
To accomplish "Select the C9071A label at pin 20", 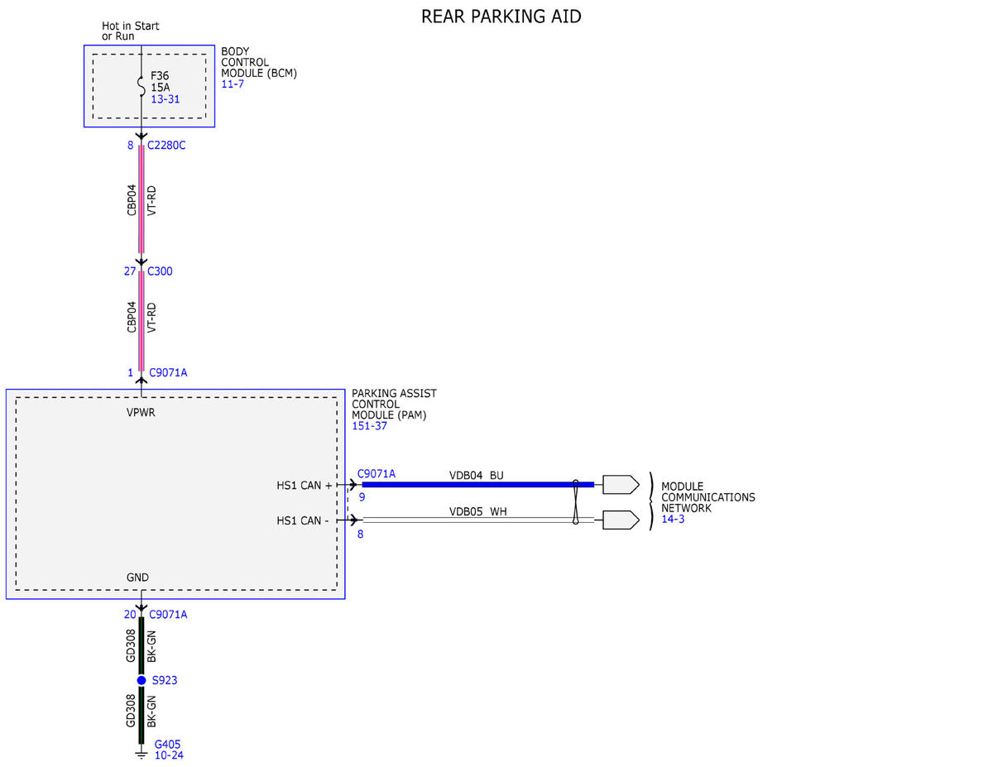I will [168, 614].
